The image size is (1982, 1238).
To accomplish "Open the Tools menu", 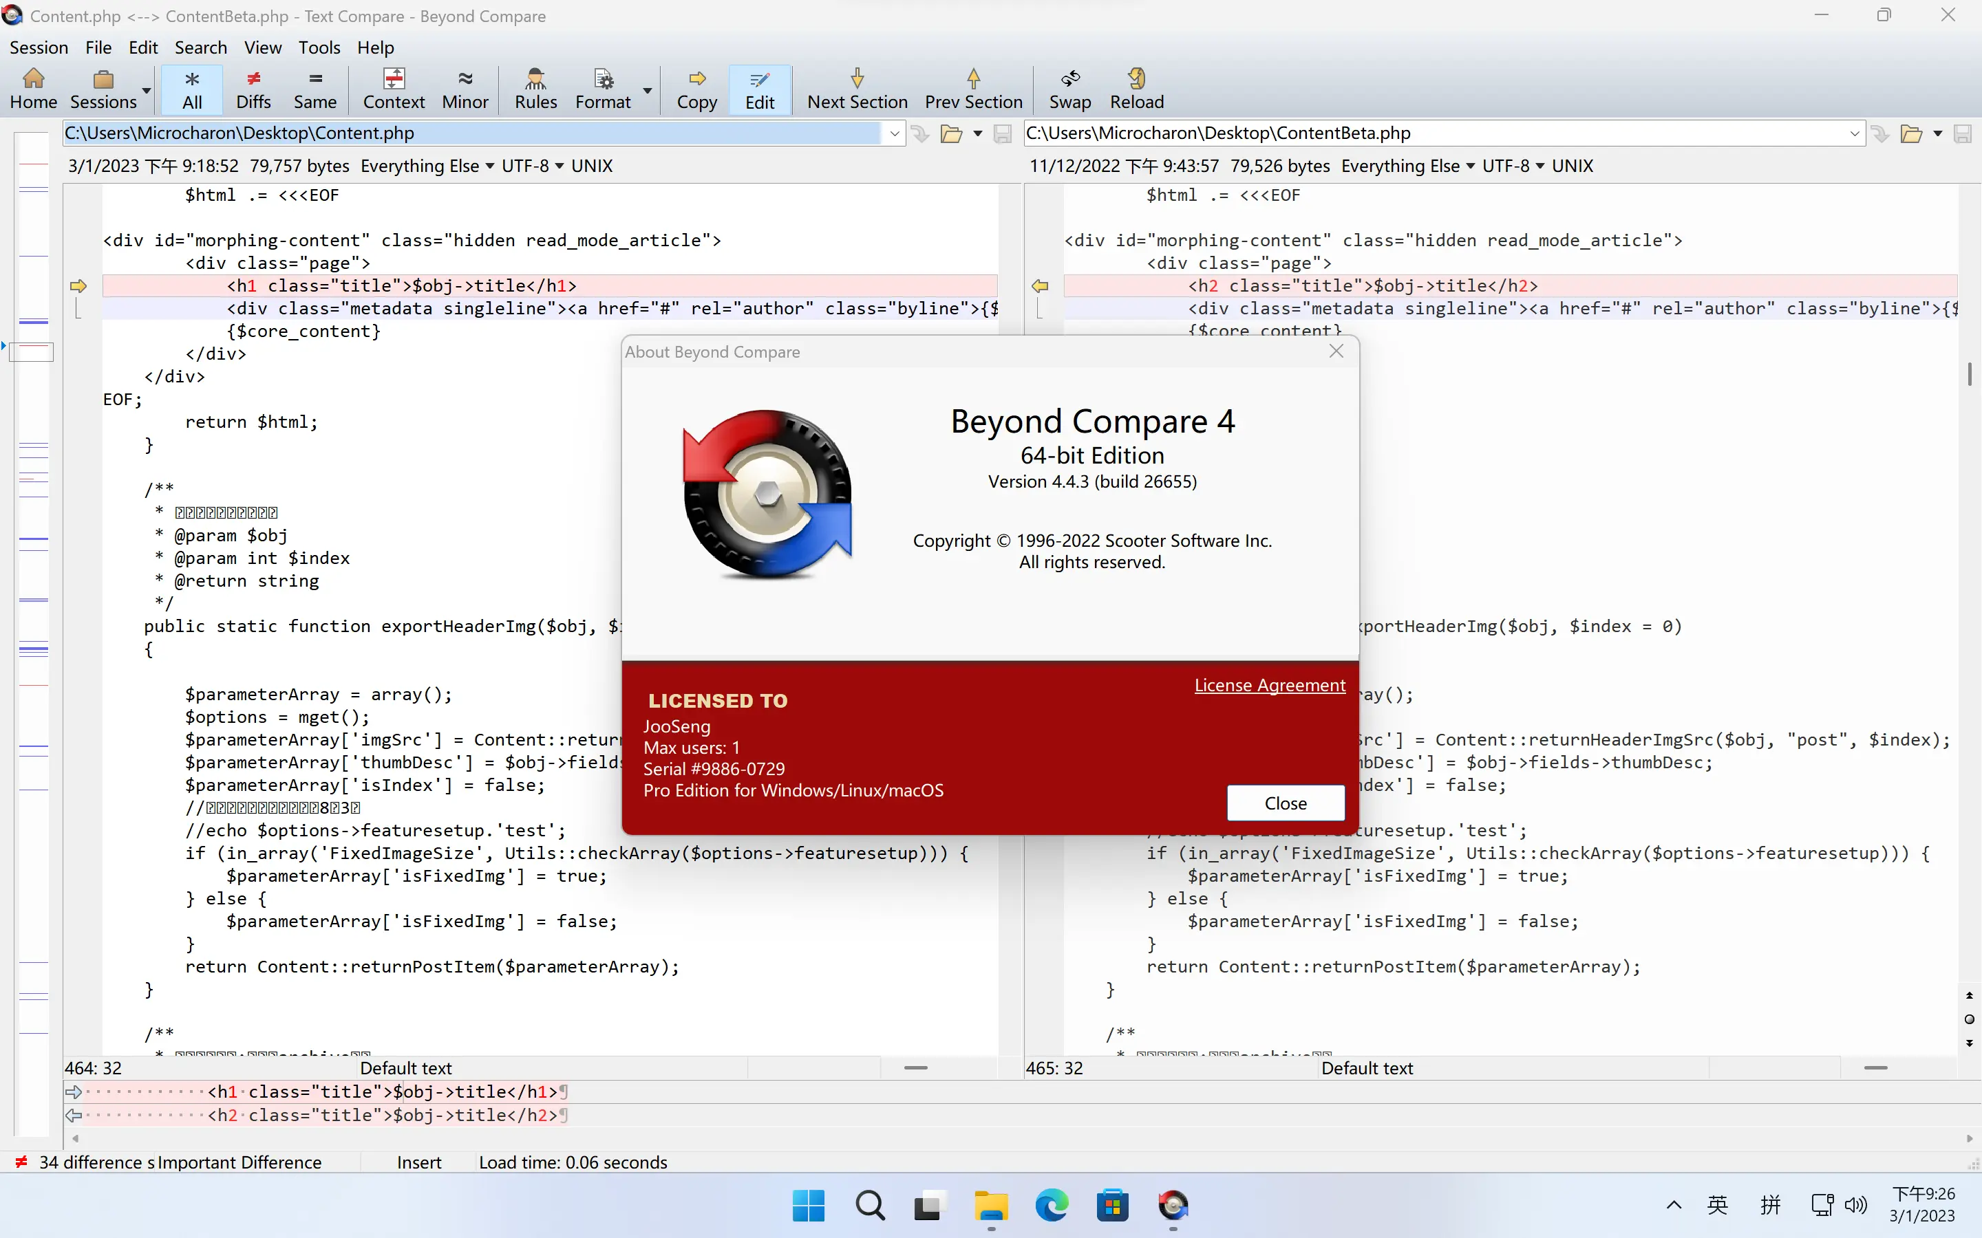I will pyautogui.click(x=318, y=47).
